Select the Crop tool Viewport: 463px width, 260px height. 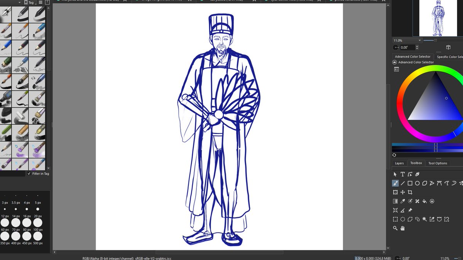(x=411, y=192)
